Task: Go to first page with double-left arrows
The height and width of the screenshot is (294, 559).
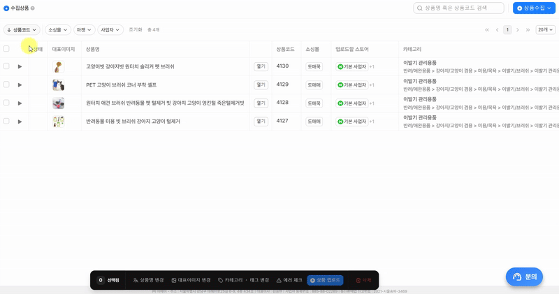Action: (487, 30)
